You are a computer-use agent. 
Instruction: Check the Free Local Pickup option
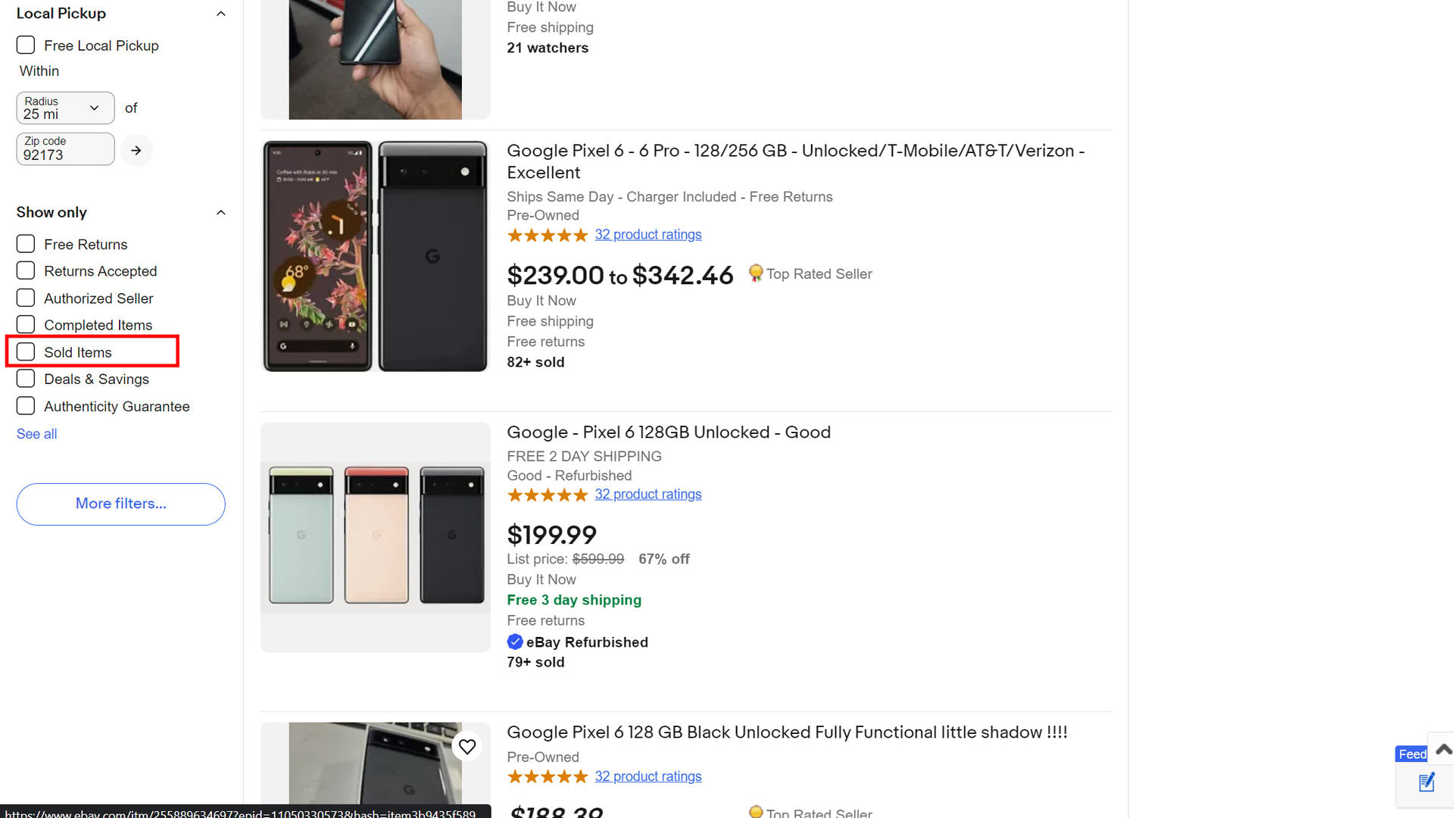26,45
